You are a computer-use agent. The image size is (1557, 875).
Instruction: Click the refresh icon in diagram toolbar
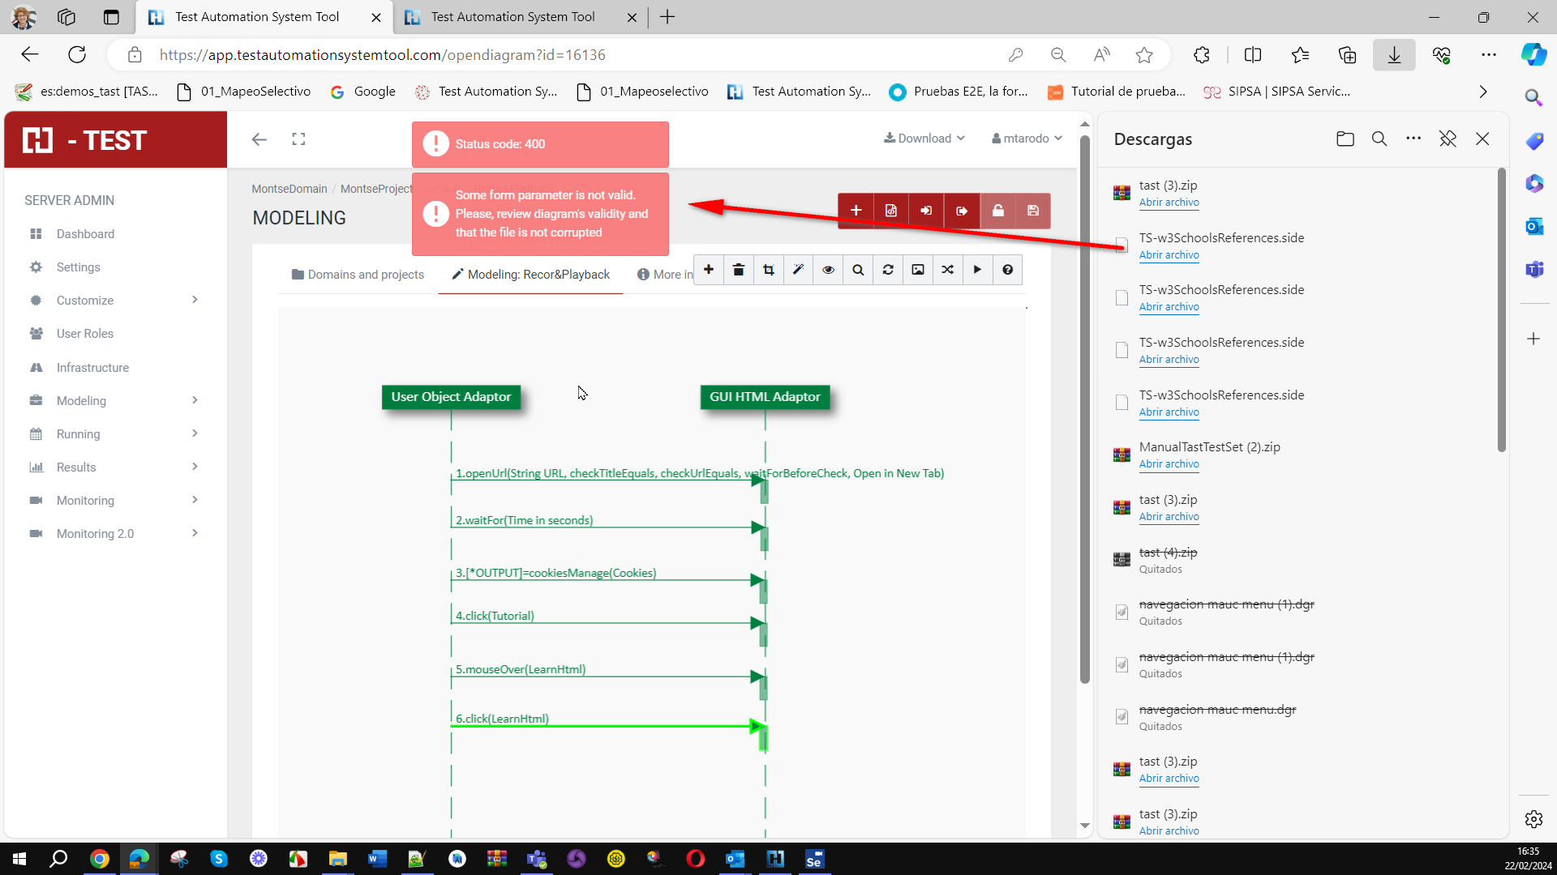[888, 270]
